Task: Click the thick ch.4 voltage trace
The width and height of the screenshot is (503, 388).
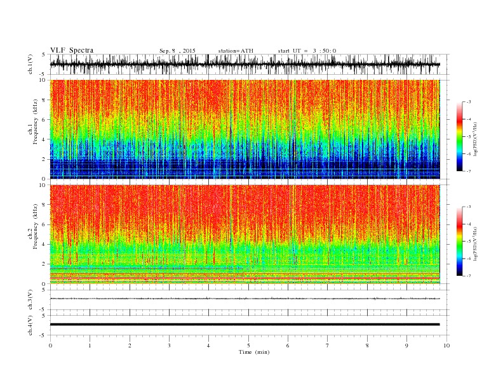Action: tap(245, 325)
